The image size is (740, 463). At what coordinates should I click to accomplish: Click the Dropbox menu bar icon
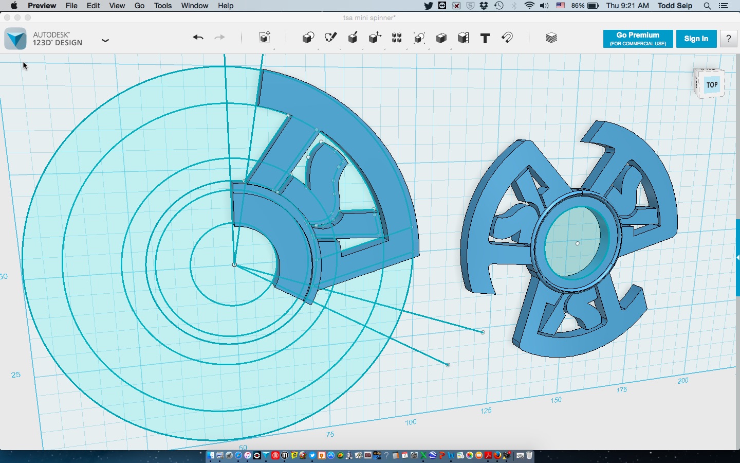tap(484, 6)
